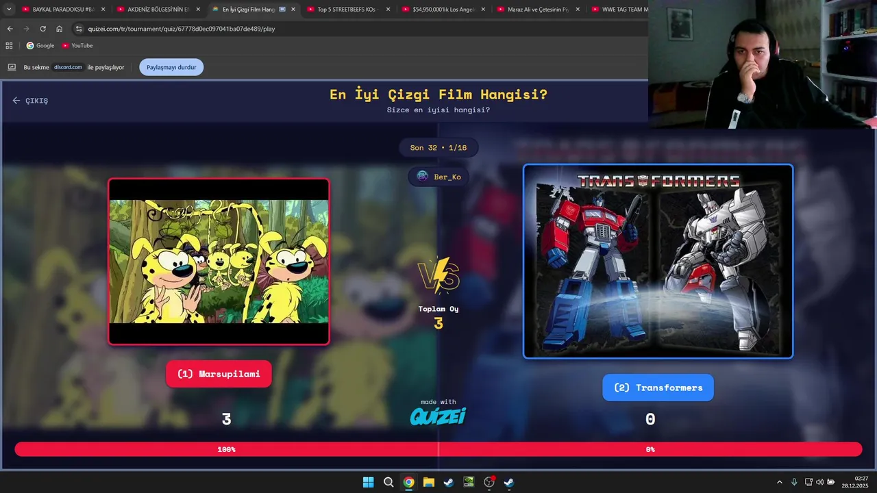Open the browser home page

[59, 29]
